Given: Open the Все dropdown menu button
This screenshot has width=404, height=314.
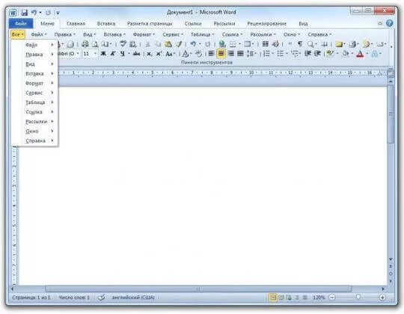Looking at the screenshot, I should [18, 34].
